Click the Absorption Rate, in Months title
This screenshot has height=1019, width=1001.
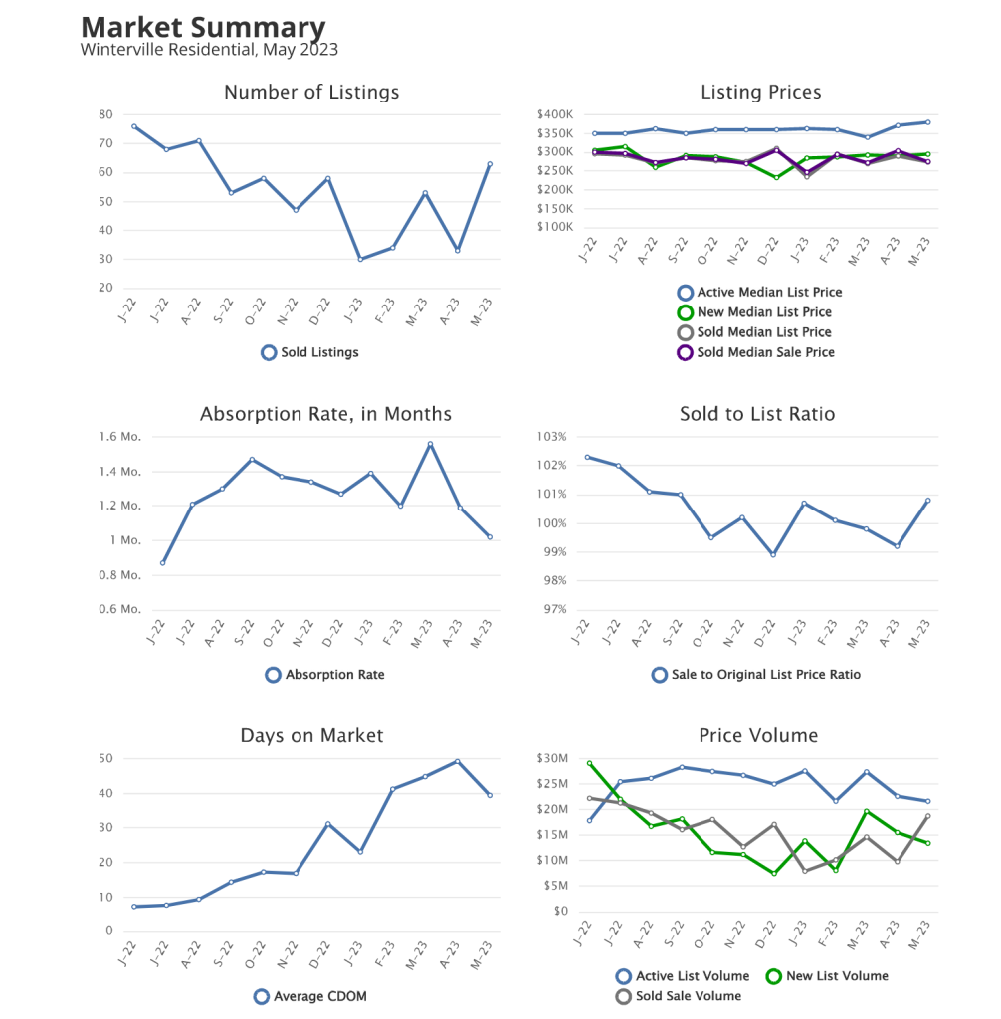325,414
